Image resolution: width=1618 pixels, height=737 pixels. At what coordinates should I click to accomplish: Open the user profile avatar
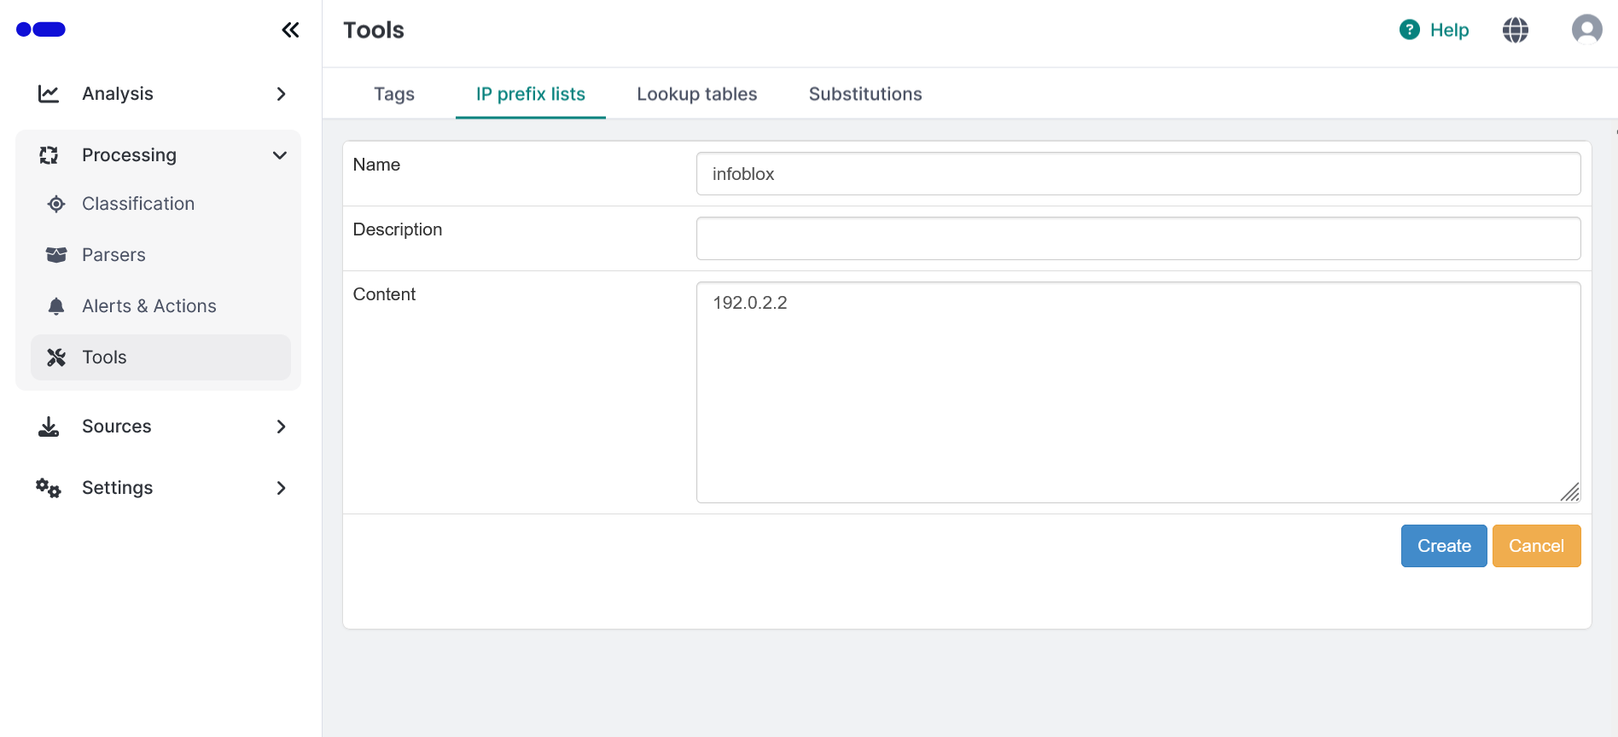[1587, 30]
